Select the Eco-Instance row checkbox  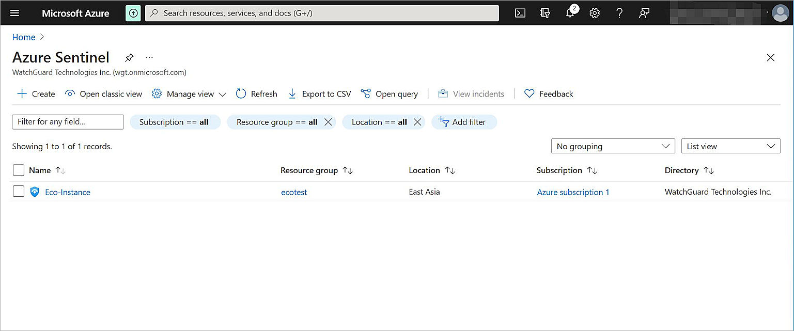click(x=18, y=191)
